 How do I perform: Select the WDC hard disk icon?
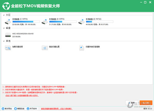pos(8,35)
